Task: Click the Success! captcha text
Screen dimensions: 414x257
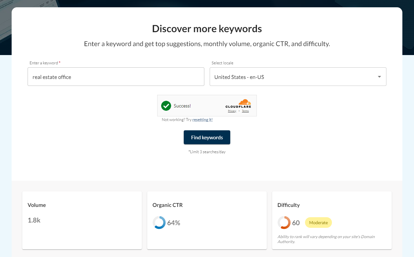Action: 182,106
